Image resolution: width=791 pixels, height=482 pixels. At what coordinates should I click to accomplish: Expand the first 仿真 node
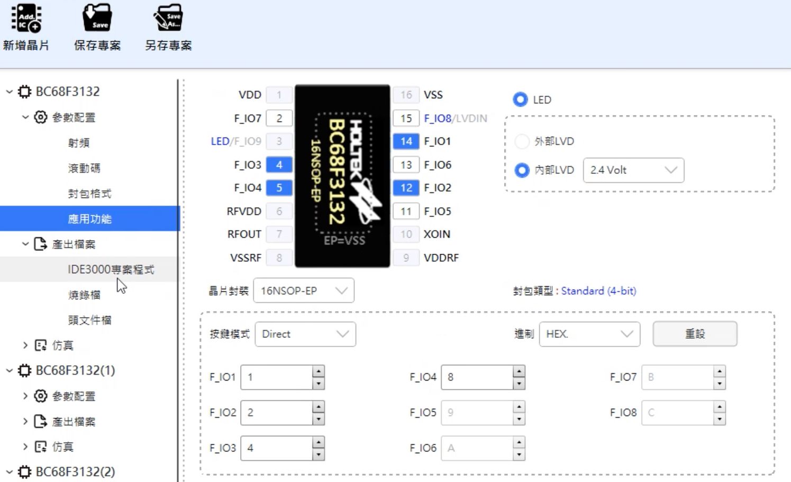(25, 345)
